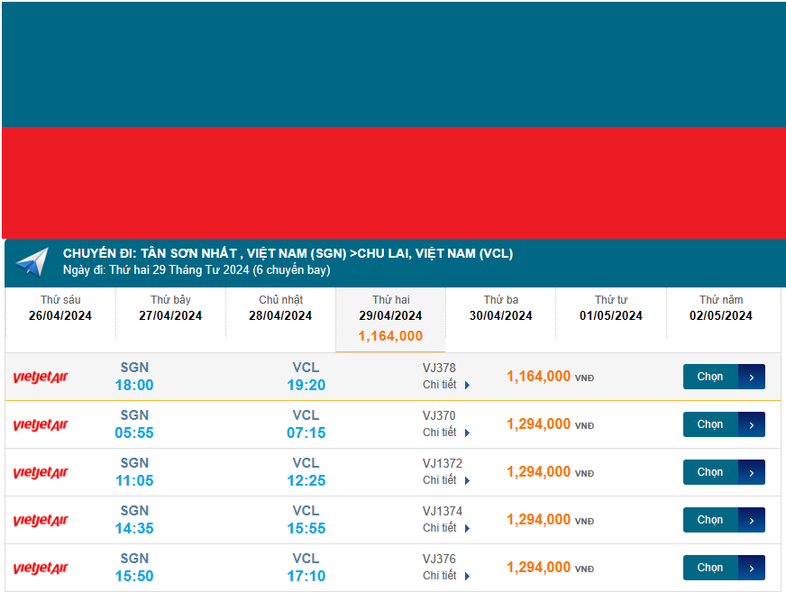Open Chi tiết details for flight VJ1374
786x601 pixels.
pyautogui.click(x=446, y=528)
